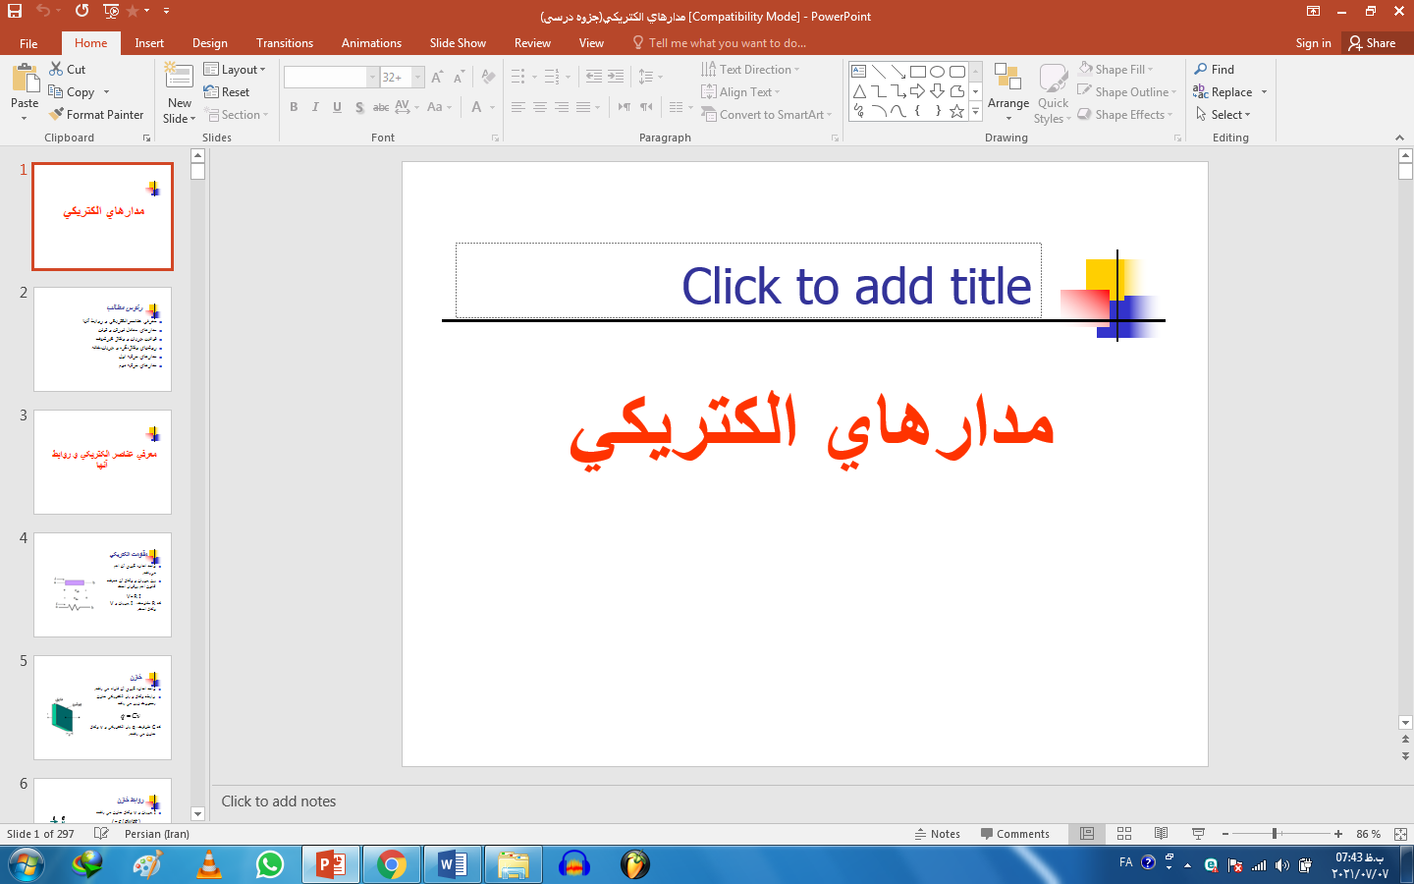This screenshot has width=1414, height=884.
Task: Select the rectangle shape in shapes gallery
Action: (x=918, y=71)
